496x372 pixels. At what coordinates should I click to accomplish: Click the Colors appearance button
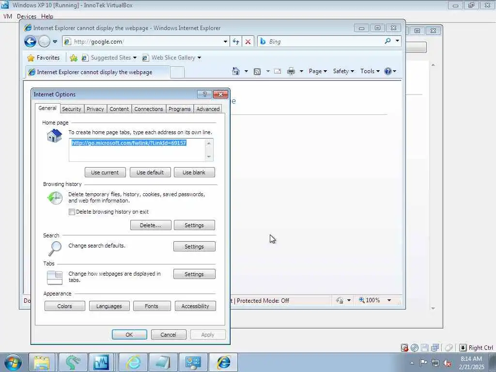[65, 306]
